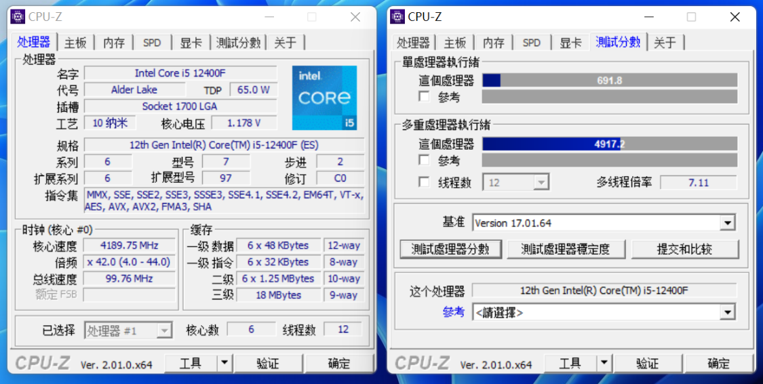Minimize the left CPU-Z window
Image resolution: width=763 pixels, height=384 pixels.
coord(271,17)
